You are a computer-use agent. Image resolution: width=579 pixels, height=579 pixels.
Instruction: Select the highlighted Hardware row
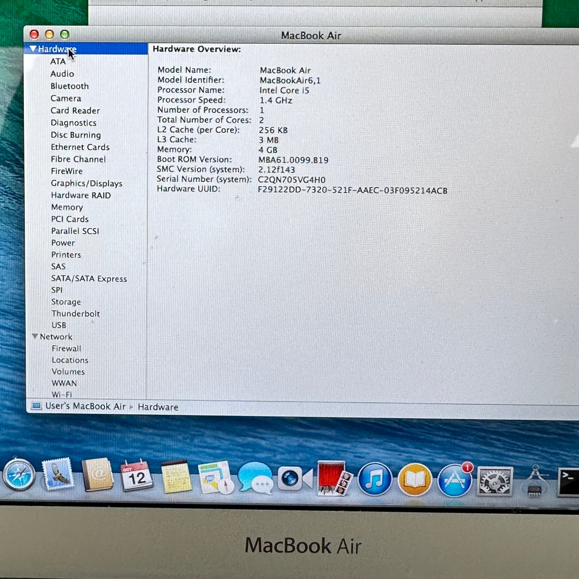click(x=86, y=49)
